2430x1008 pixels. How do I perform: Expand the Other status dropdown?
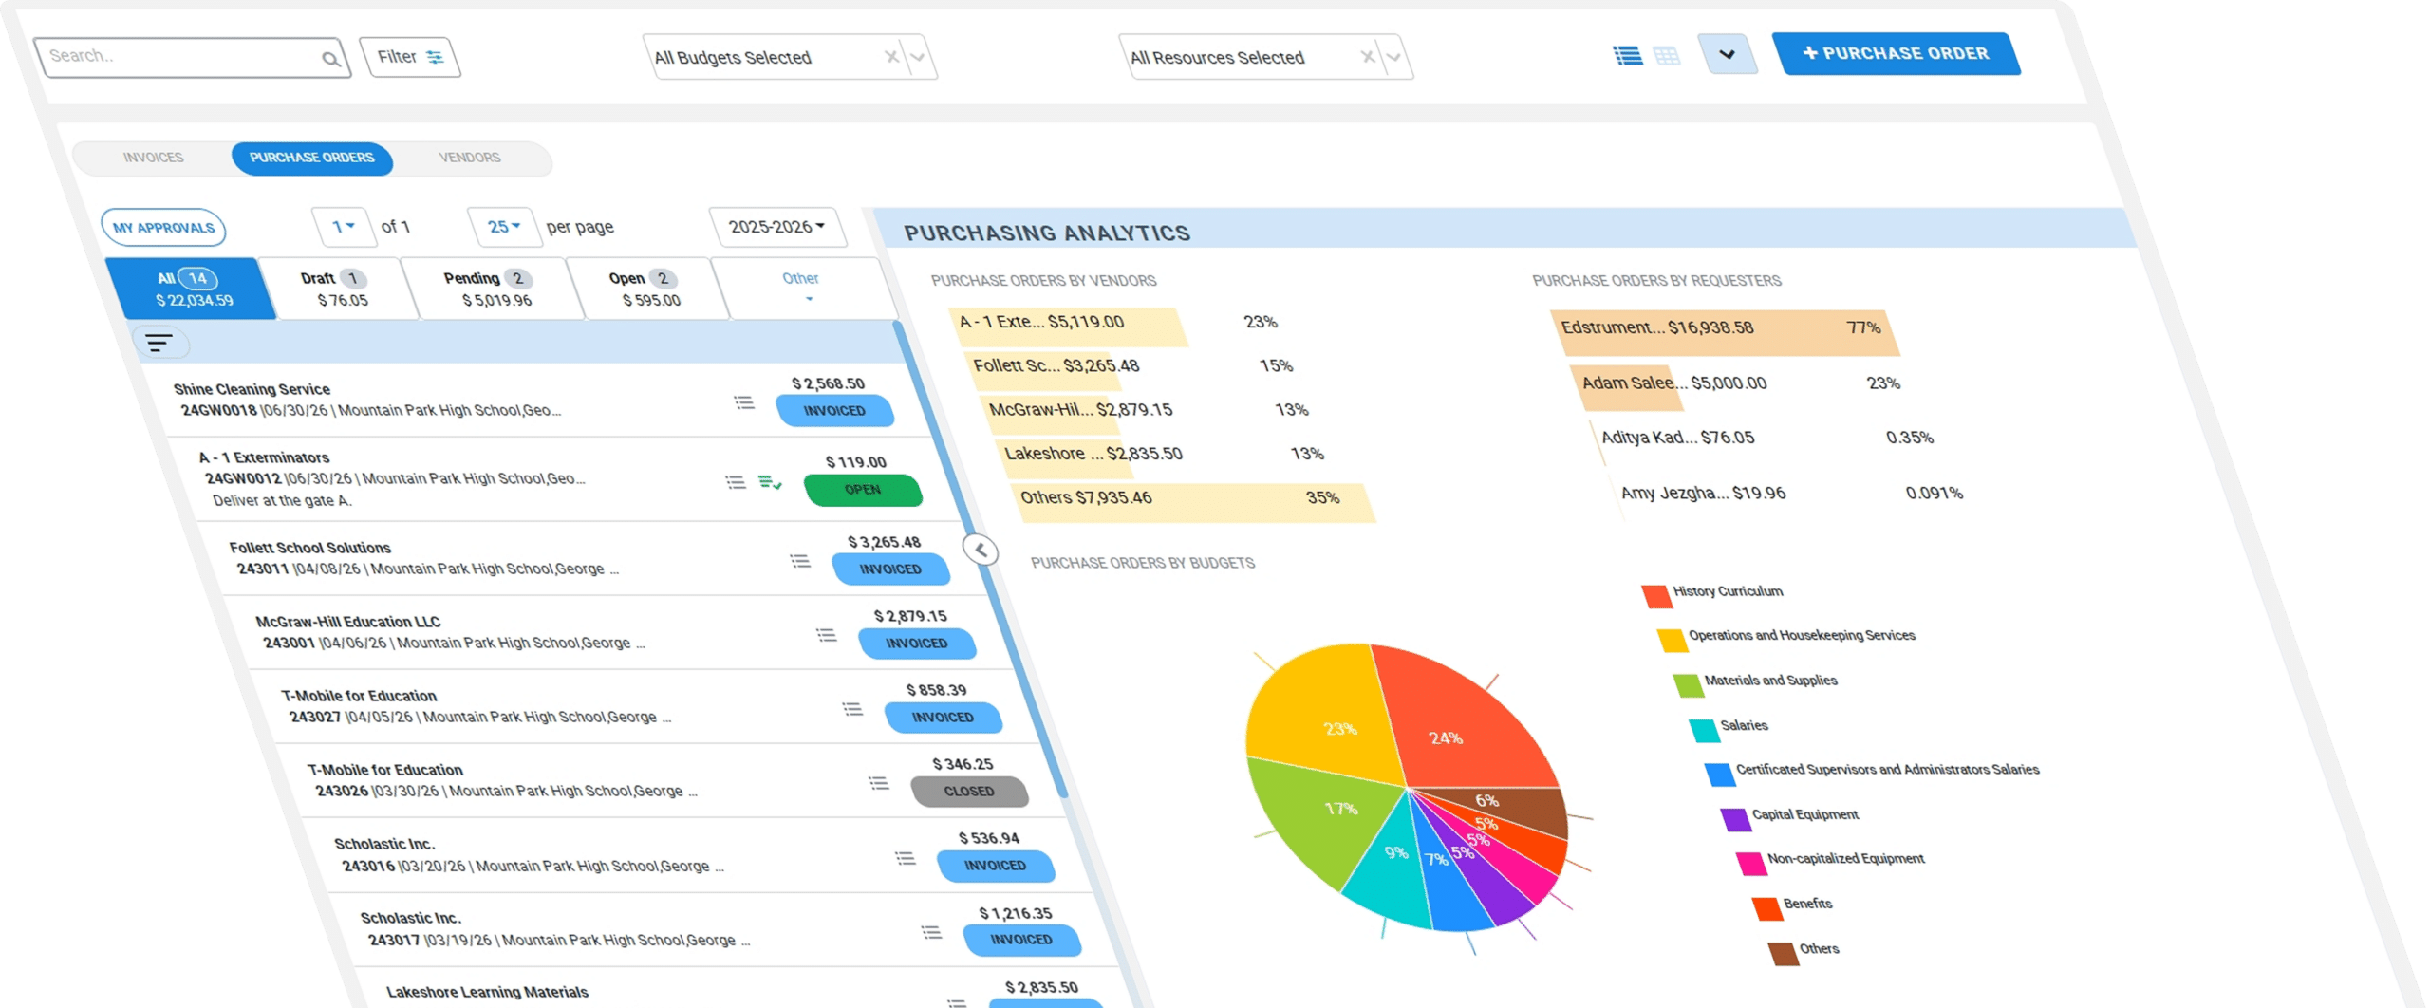coord(802,288)
